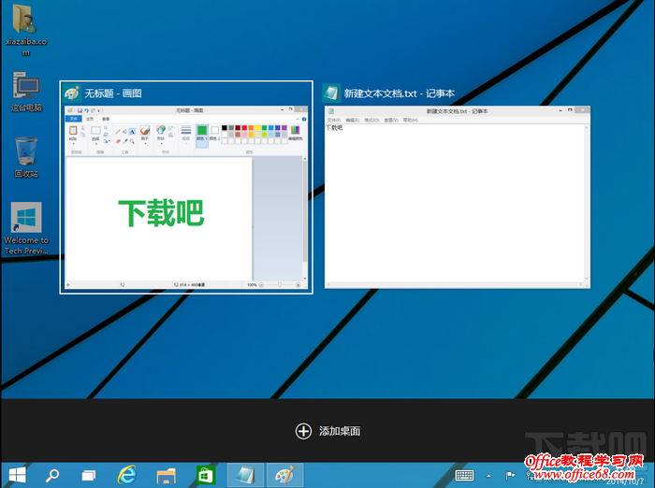
Task: Click the 添加桌面 add desktop button
Action: click(327, 431)
